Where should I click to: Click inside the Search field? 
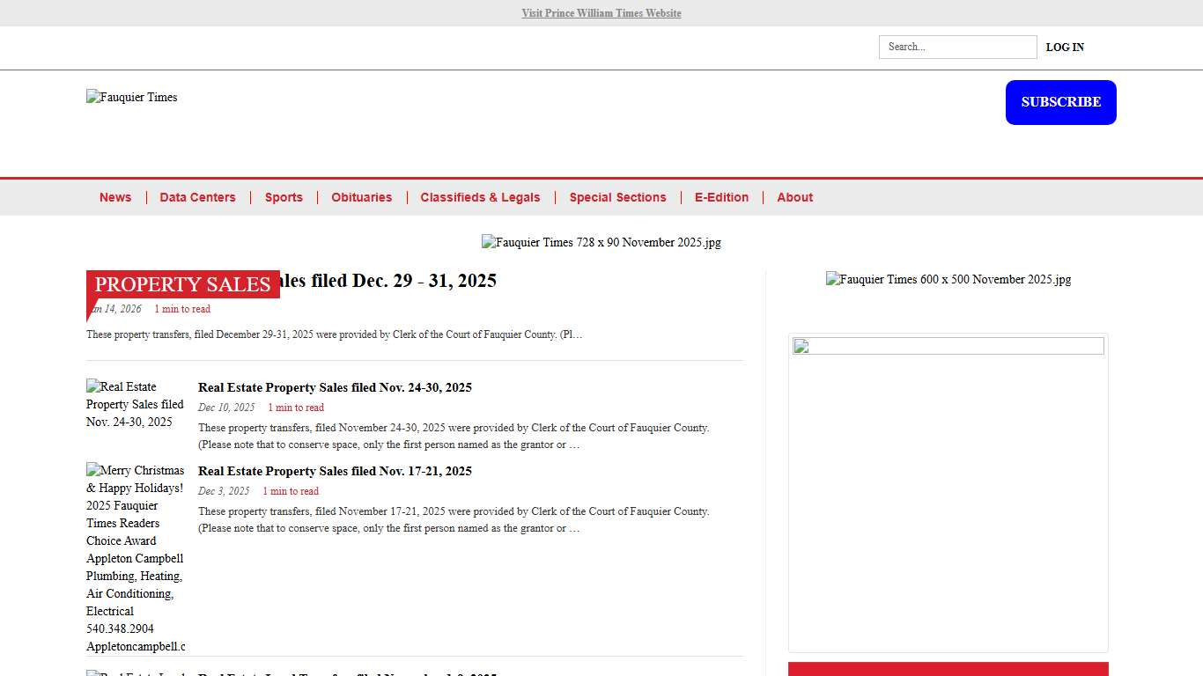[x=957, y=47]
